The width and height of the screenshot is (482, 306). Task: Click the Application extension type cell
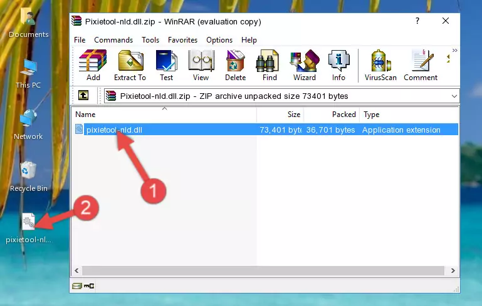pos(401,130)
